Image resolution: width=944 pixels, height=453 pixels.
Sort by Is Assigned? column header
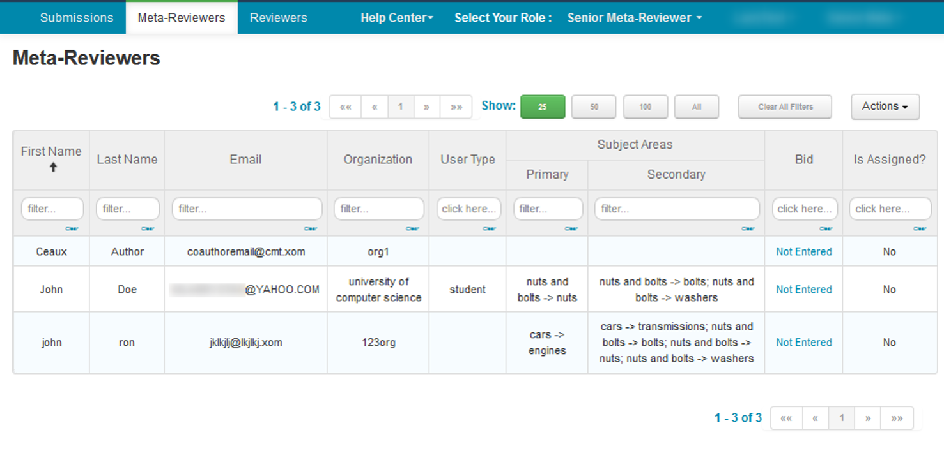(890, 160)
